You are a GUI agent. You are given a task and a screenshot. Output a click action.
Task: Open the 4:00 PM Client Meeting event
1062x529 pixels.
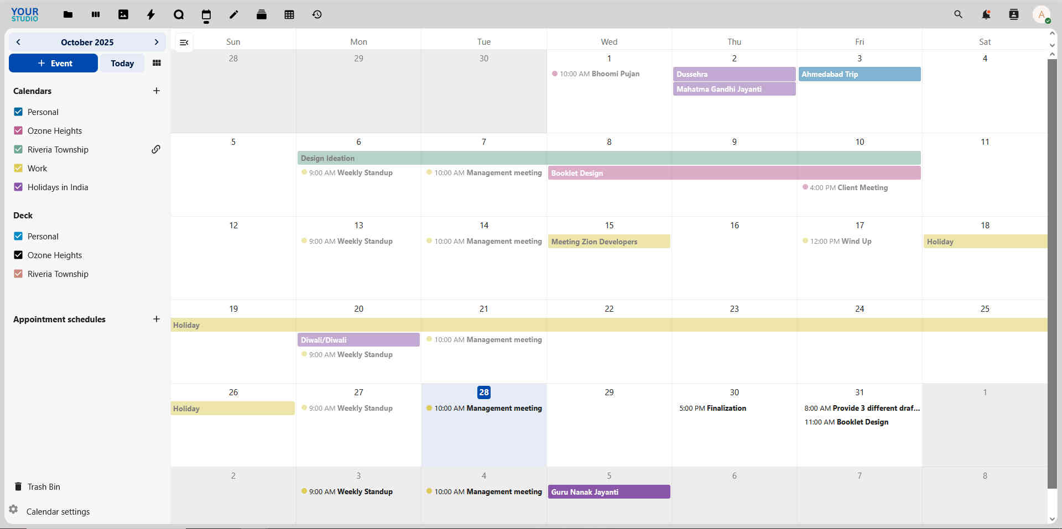point(845,187)
